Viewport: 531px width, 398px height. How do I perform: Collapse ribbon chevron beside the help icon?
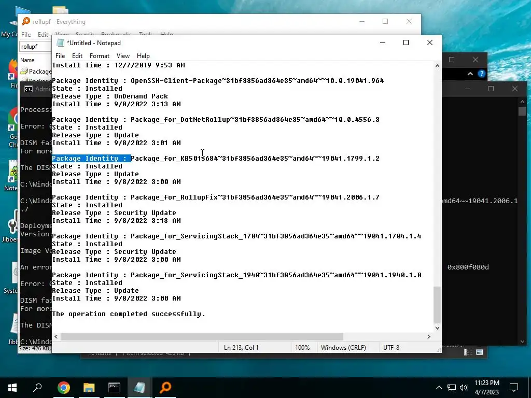click(470, 74)
